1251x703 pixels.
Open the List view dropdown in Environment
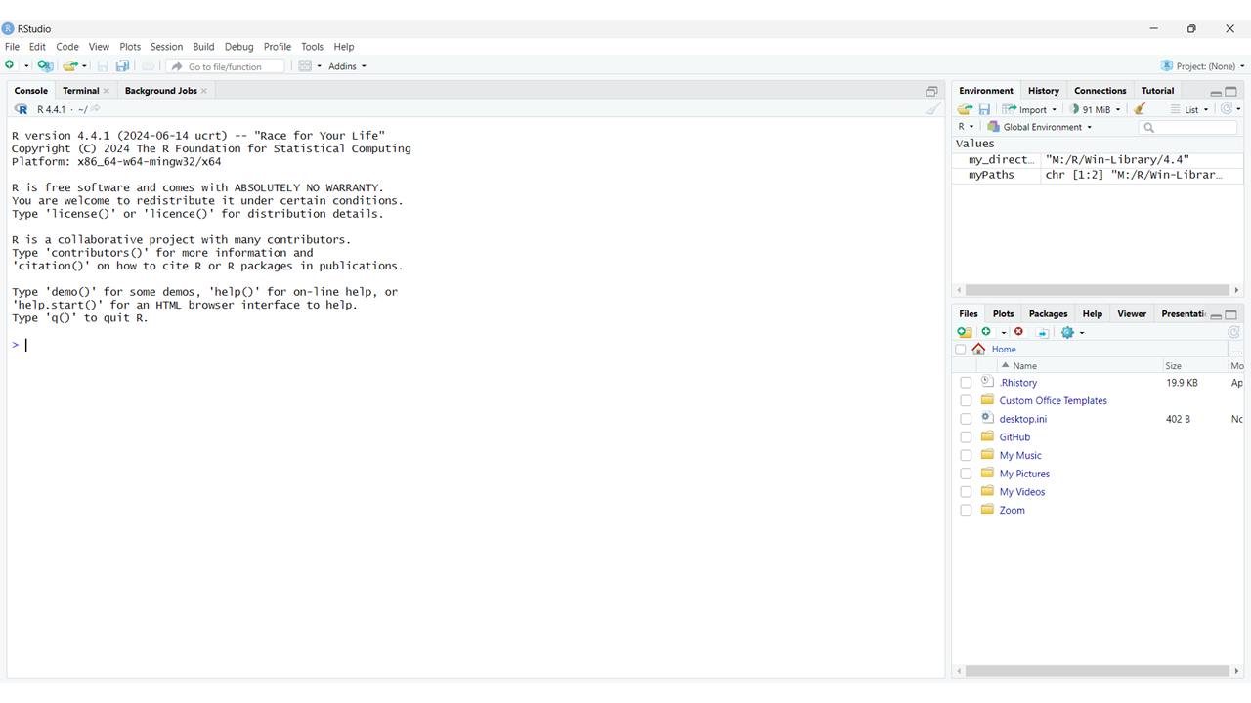1189,109
